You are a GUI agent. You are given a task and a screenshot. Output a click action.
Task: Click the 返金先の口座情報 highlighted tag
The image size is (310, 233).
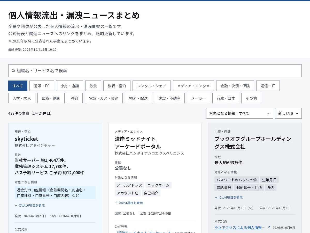pyautogui.click(x=55, y=193)
